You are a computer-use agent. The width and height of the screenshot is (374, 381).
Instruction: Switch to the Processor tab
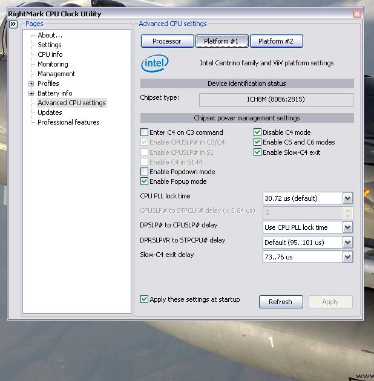pos(167,41)
